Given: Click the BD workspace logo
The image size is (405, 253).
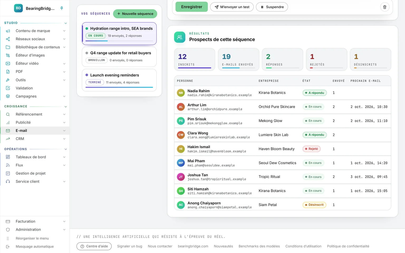Looking at the screenshot, I should [x=18, y=8].
